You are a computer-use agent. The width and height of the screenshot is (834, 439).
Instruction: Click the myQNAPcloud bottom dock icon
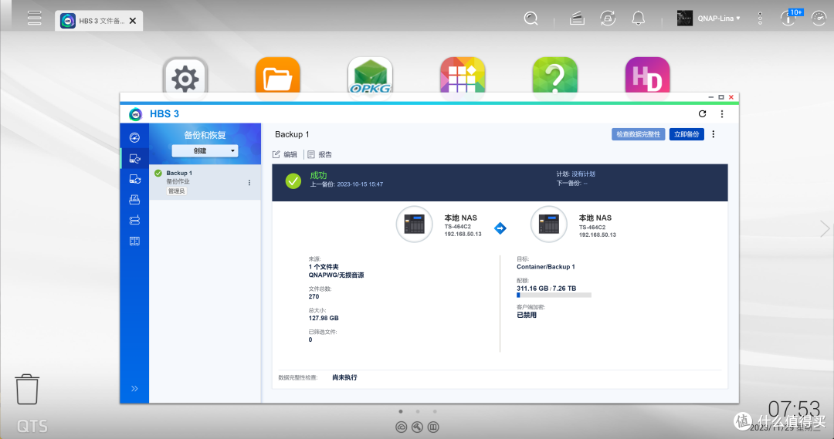click(x=402, y=427)
